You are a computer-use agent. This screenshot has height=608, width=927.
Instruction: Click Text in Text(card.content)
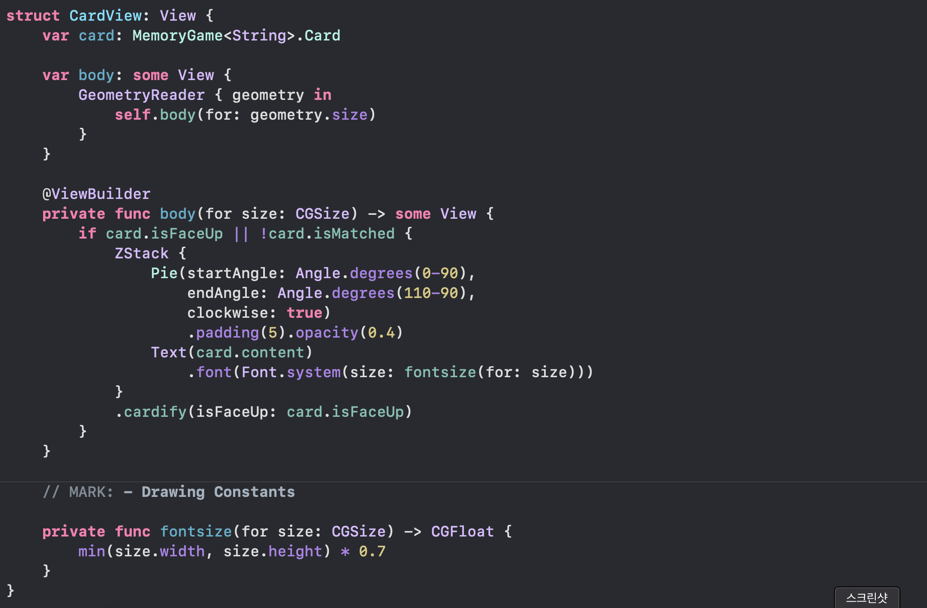pos(168,353)
